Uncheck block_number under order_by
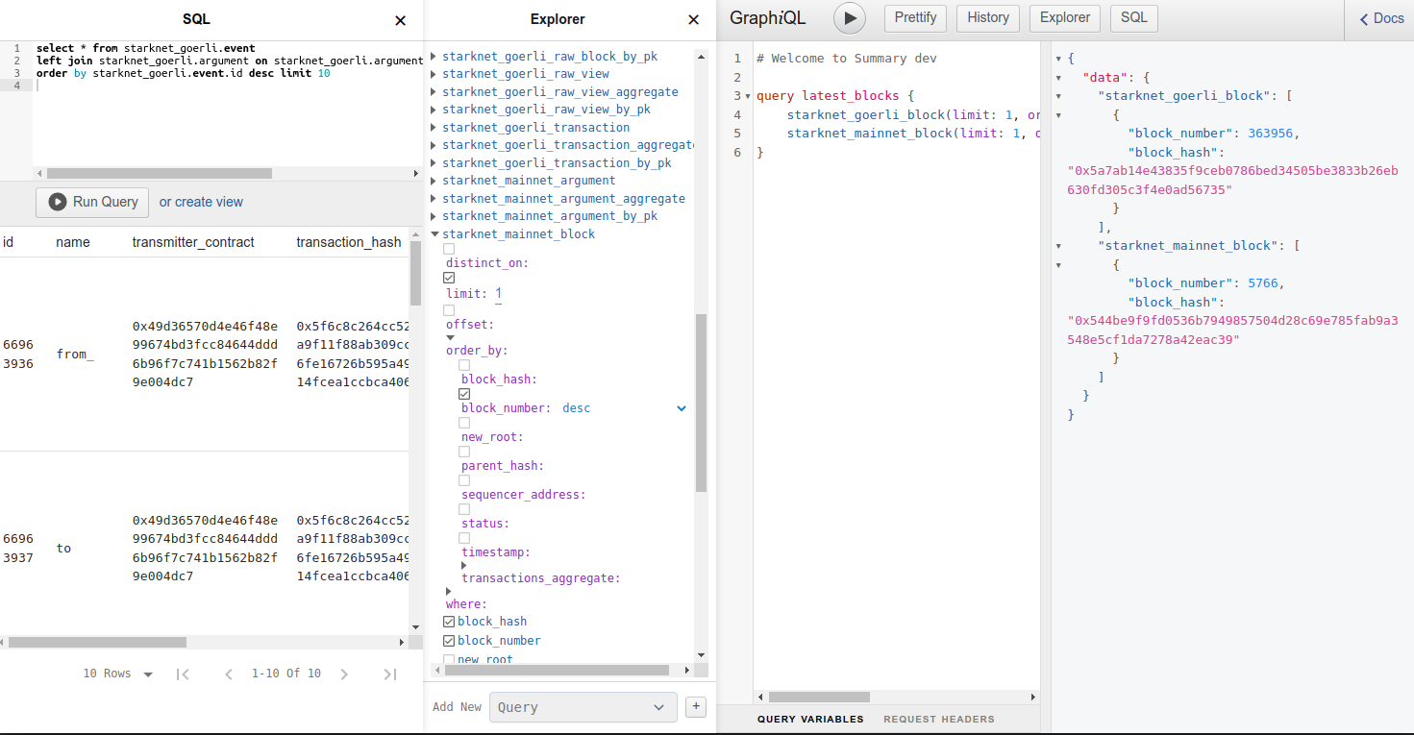1414x735 pixels. click(x=464, y=394)
